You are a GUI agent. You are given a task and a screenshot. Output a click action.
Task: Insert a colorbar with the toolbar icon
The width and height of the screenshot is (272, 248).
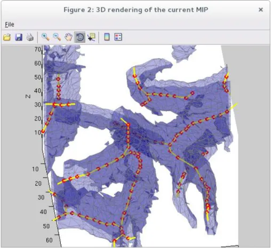pos(107,37)
